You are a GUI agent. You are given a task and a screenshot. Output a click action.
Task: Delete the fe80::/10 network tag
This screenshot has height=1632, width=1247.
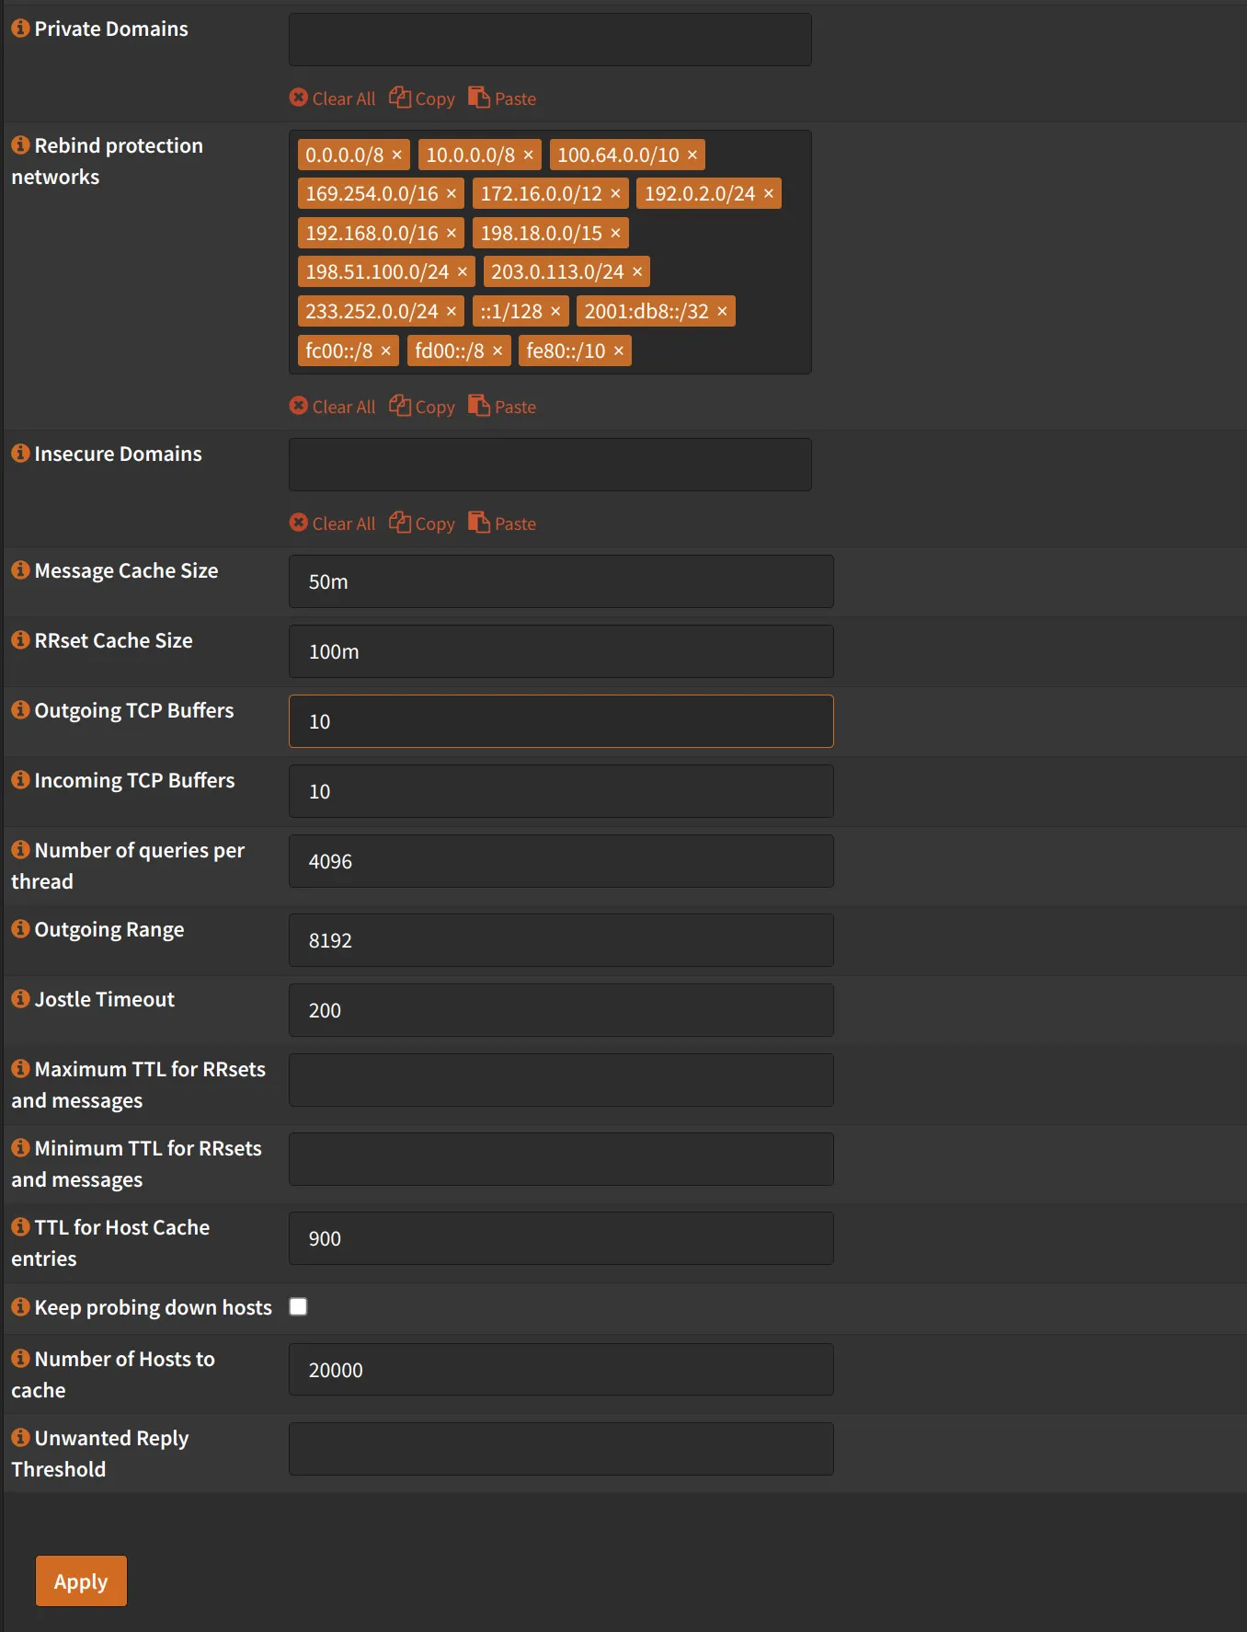click(619, 351)
